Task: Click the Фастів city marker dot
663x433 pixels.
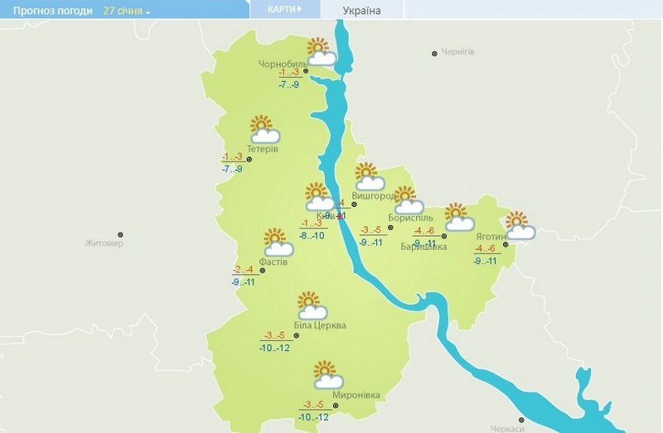Action: point(262,271)
